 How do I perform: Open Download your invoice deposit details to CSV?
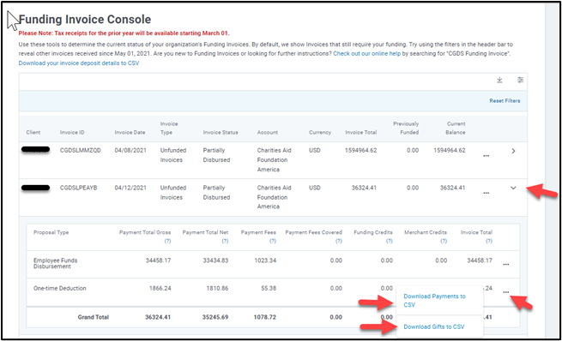[x=79, y=63]
